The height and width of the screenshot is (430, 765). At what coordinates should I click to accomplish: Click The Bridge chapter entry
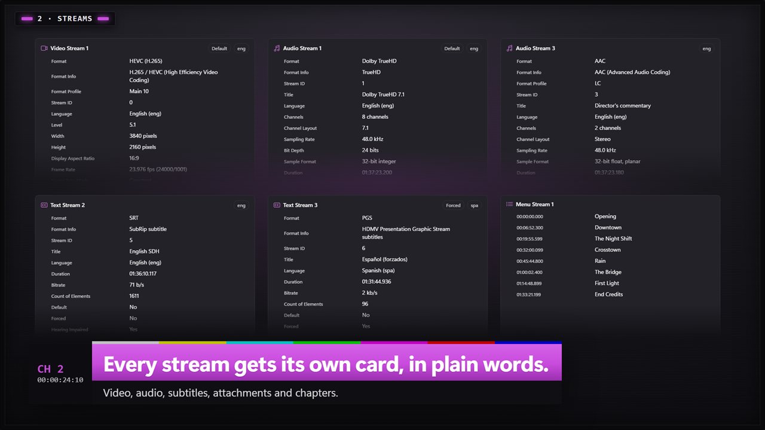click(608, 272)
